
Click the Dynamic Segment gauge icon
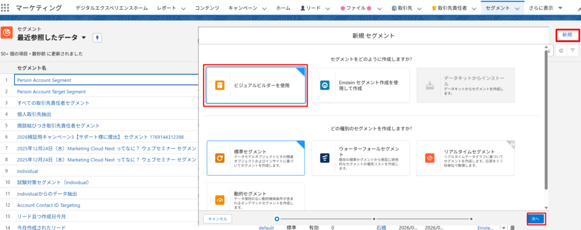coord(220,200)
